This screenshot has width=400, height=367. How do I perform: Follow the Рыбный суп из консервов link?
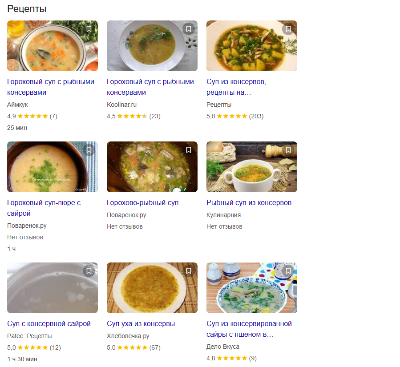coord(249,203)
